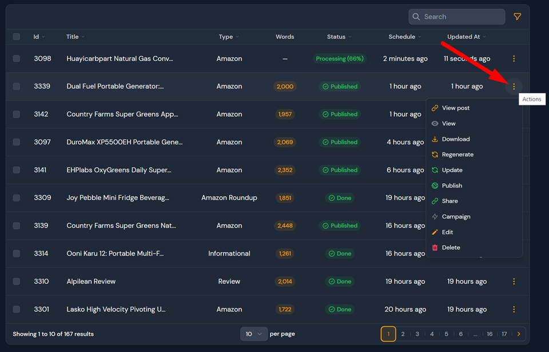Click the View post link icon
Viewport: 549px width, 352px height.
pyautogui.click(x=435, y=108)
